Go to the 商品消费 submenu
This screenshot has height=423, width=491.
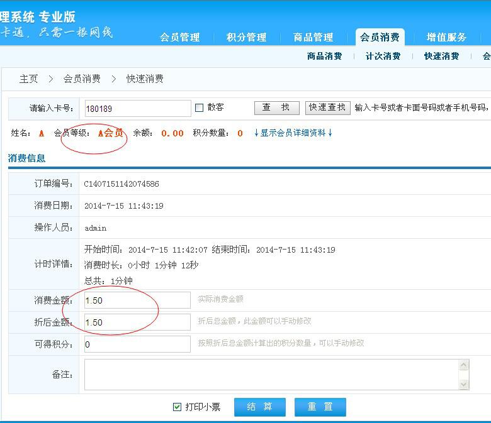pyautogui.click(x=324, y=56)
